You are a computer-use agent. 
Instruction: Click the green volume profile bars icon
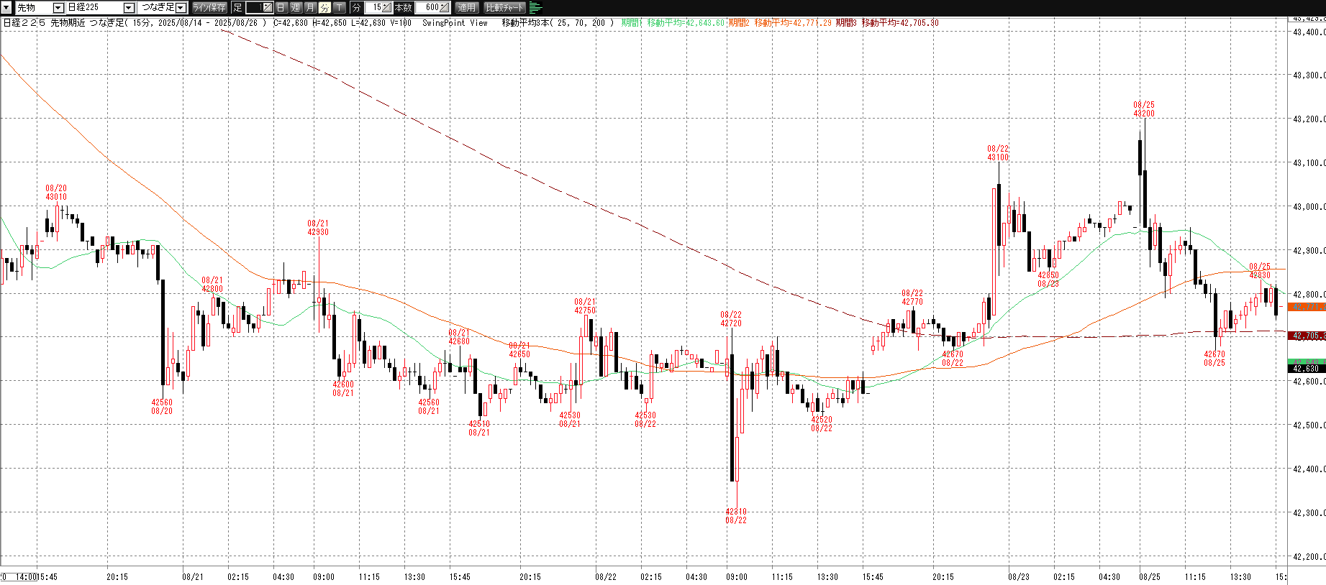click(x=535, y=7)
